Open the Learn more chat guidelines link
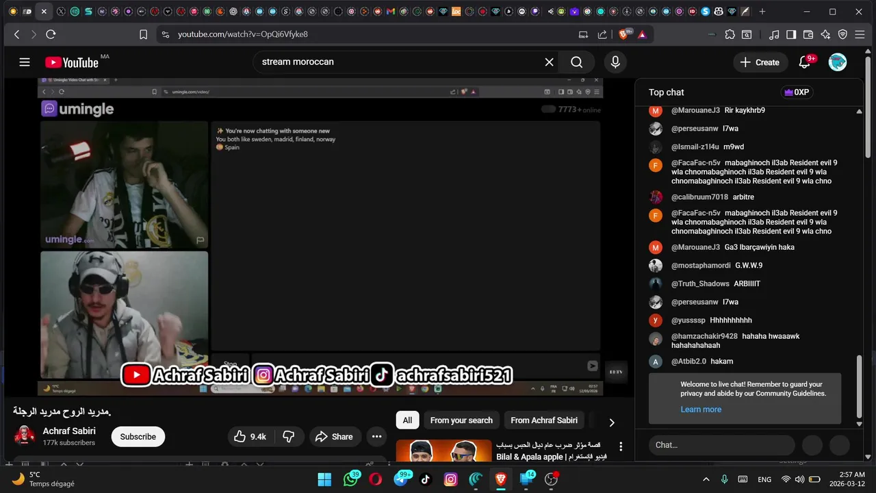The height and width of the screenshot is (493, 876). tap(701, 409)
